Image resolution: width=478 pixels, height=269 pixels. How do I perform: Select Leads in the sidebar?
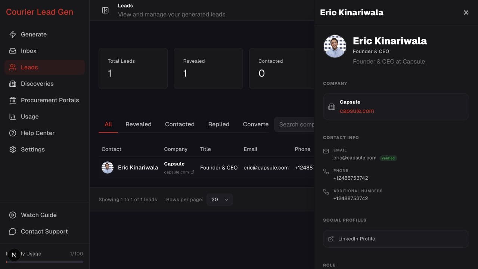[44, 67]
